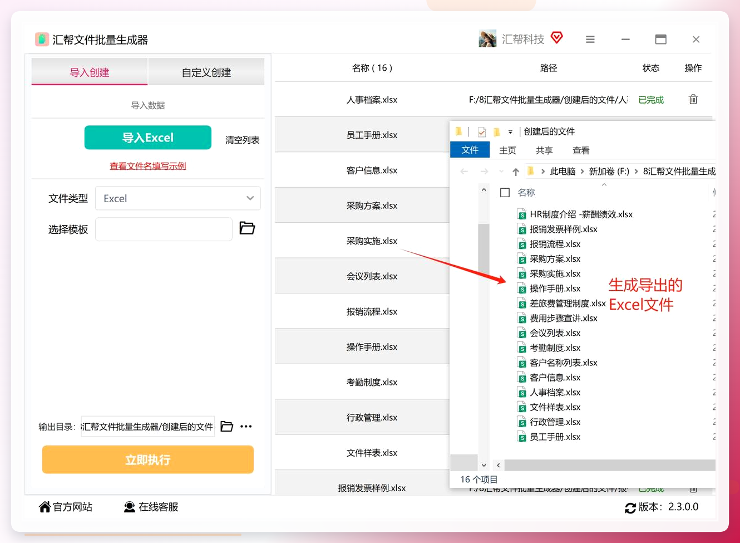740x543 pixels.
Task: Click the properties checkmark icon in Explorer title bar
Action: pos(482,132)
